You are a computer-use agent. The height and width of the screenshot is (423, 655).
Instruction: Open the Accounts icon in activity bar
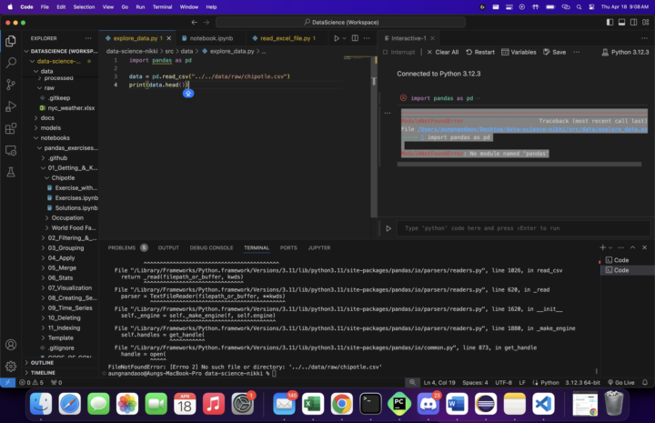click(x=11, y=345)
